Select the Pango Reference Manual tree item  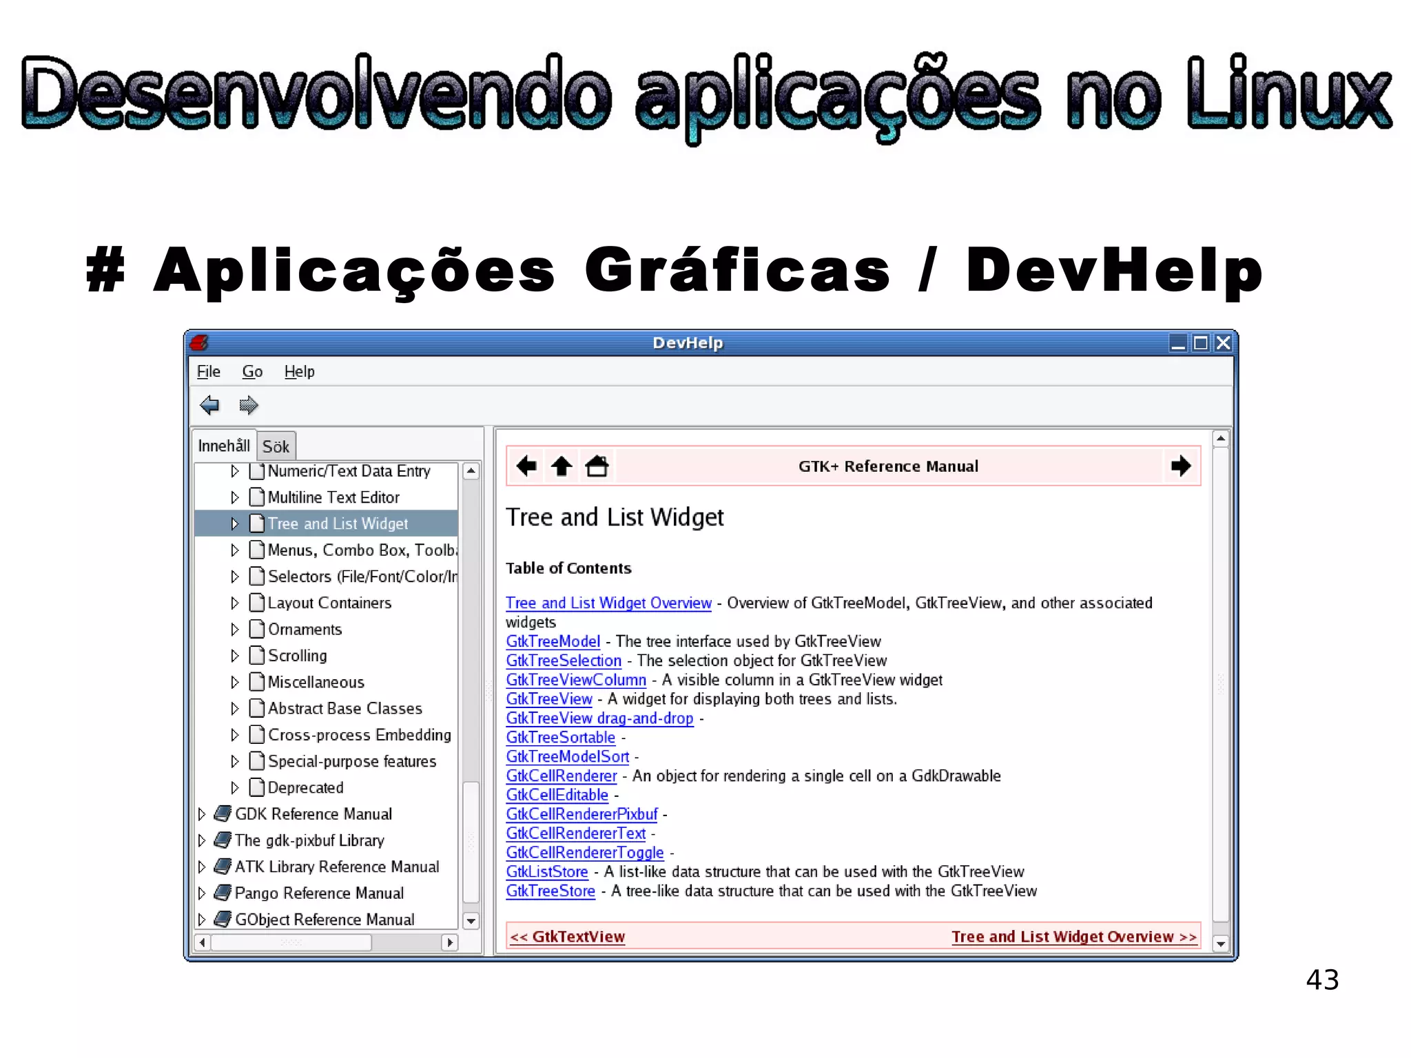(x=319, y=893)
